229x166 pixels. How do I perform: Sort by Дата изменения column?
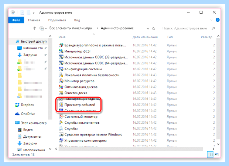click(145, 37)
